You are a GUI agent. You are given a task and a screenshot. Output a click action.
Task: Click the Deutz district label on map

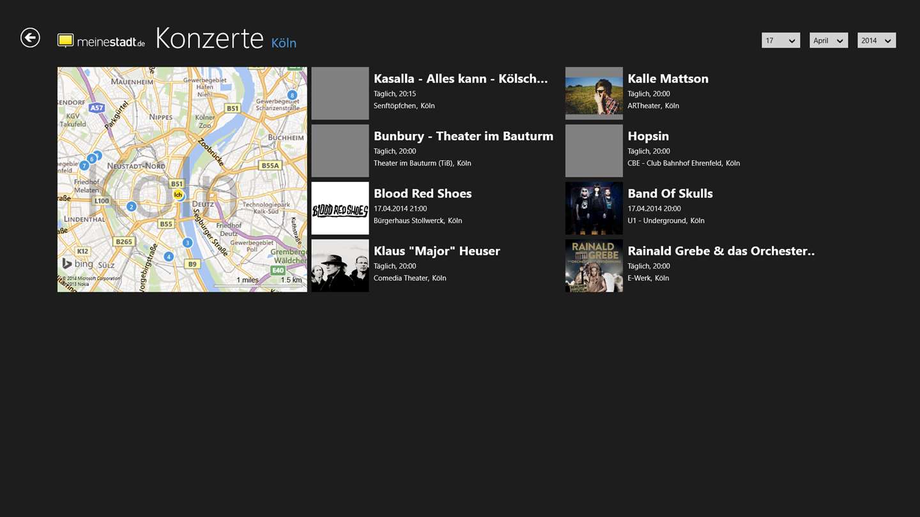pyautogui.click(x=203, y=204)
